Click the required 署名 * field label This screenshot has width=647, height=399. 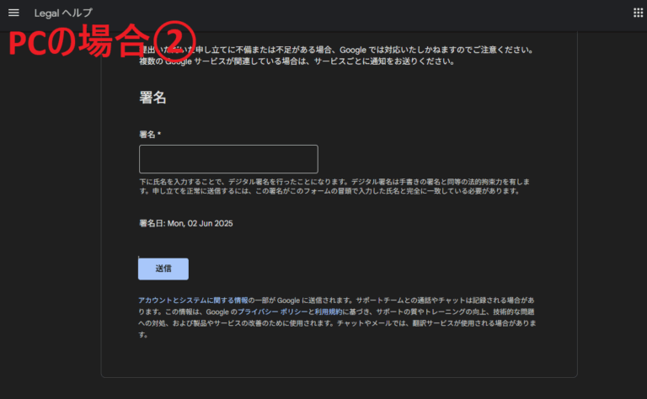pos(149,135)
